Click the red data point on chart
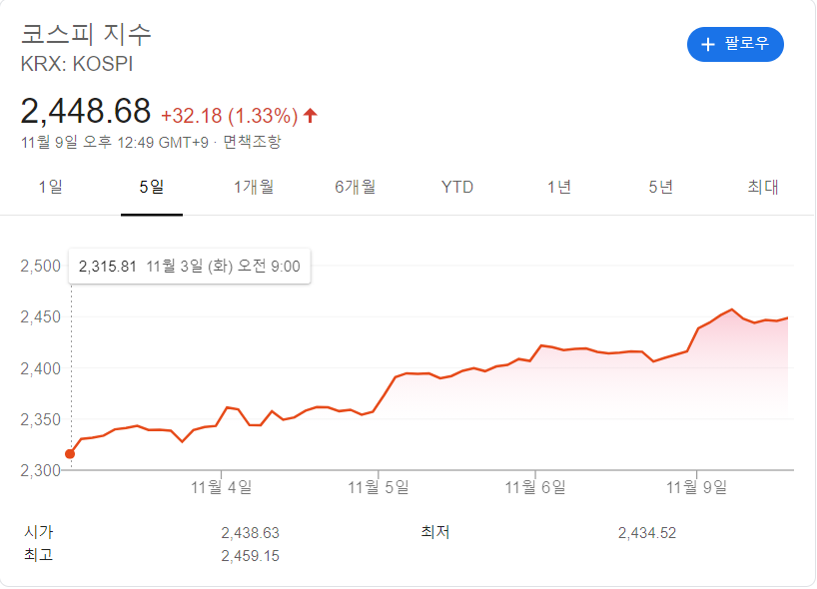This screenshot has height=589, width=817. tap(70, 454)
